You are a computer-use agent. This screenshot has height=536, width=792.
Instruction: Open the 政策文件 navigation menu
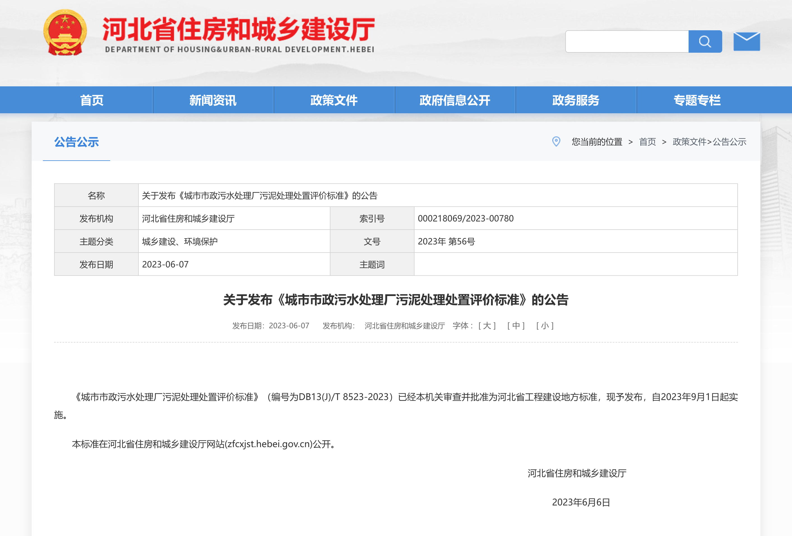[334, 100]
